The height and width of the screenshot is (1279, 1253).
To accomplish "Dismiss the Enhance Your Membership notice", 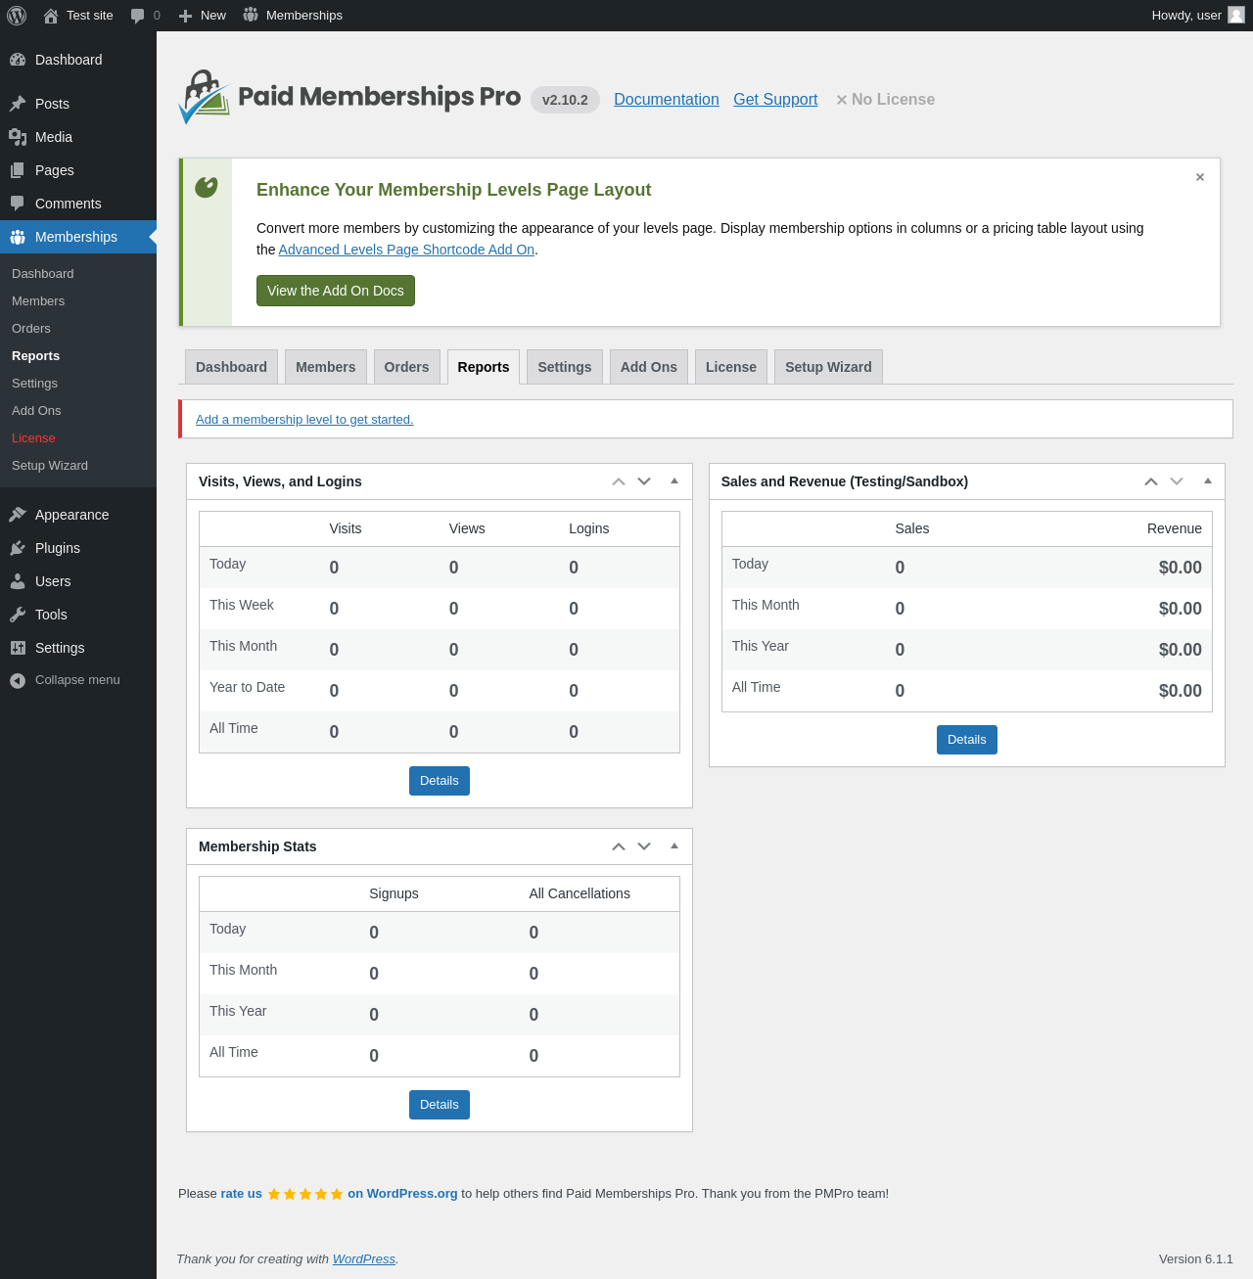I will coord(1200,177).
